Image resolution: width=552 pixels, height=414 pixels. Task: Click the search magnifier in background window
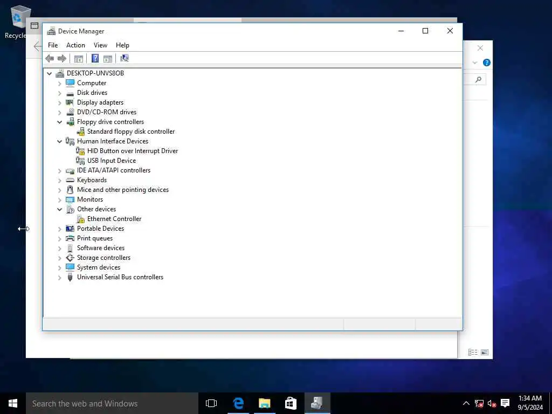tap(478, 80)
